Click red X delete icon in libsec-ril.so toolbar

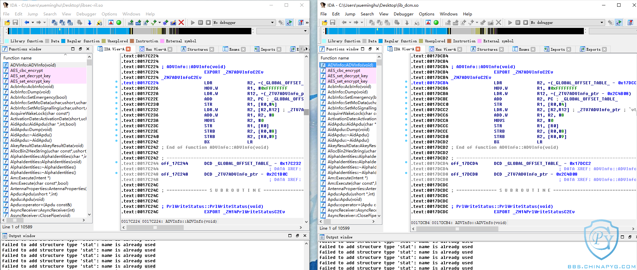tap(181, 22)
